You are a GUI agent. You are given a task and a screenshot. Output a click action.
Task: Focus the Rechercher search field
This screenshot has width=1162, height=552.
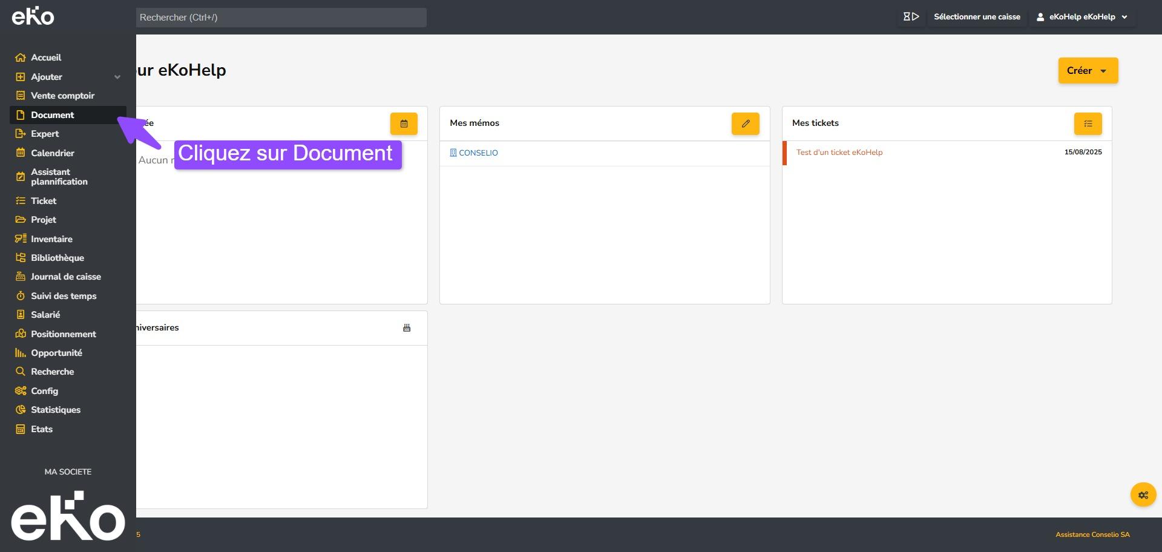point(281,18)
